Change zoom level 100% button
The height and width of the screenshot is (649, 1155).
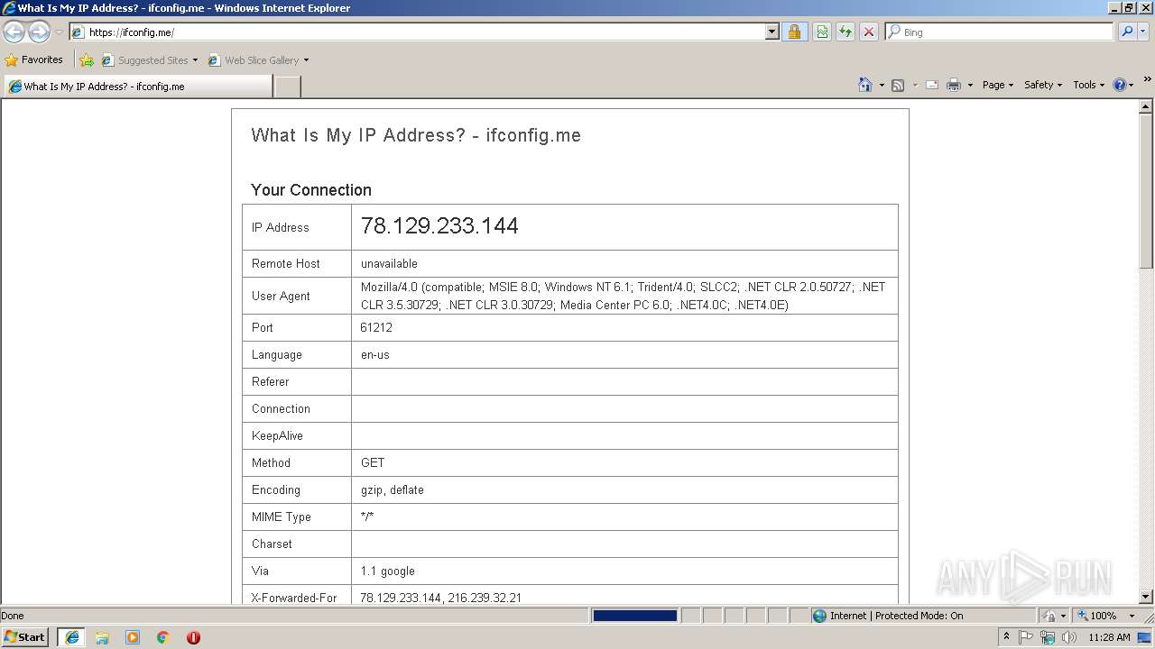1097,616
